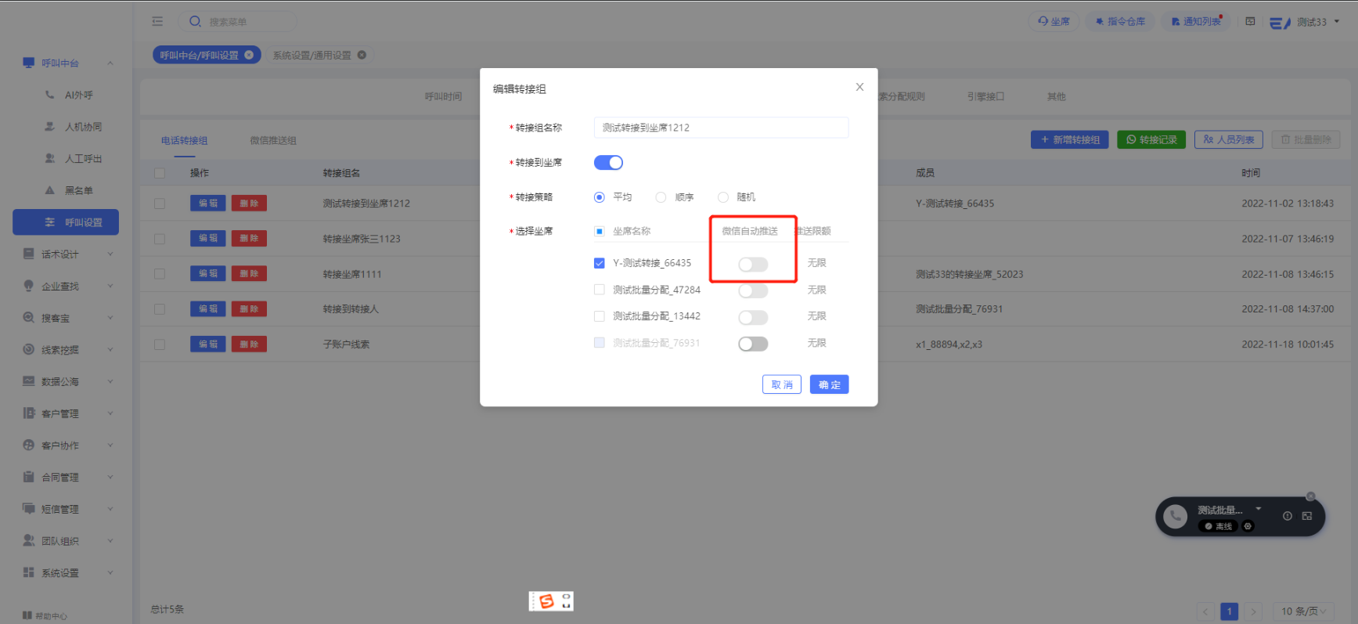
Task: Click the hamburger menu collapse icon
Action: click(157, 22)
